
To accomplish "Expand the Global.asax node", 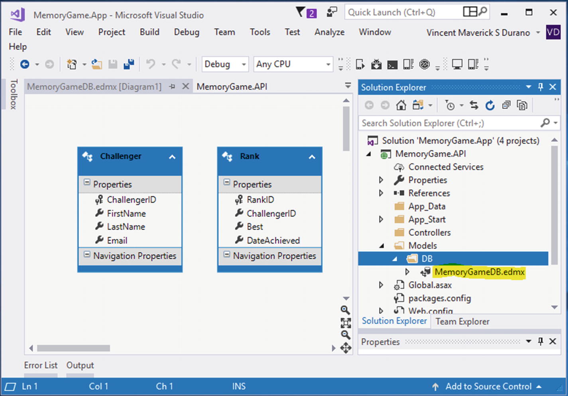I will click(x=381, y=285).
